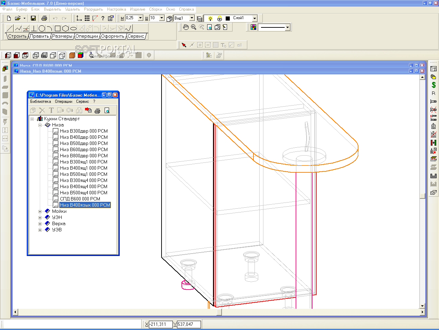Click the green dollar sign icon
The image size is (439, 330).
tap(434, 85)
